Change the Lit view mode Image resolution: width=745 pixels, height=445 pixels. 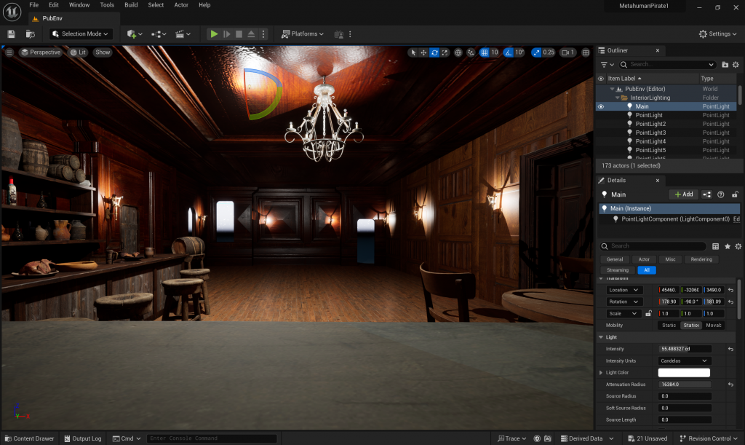(78, 52)
